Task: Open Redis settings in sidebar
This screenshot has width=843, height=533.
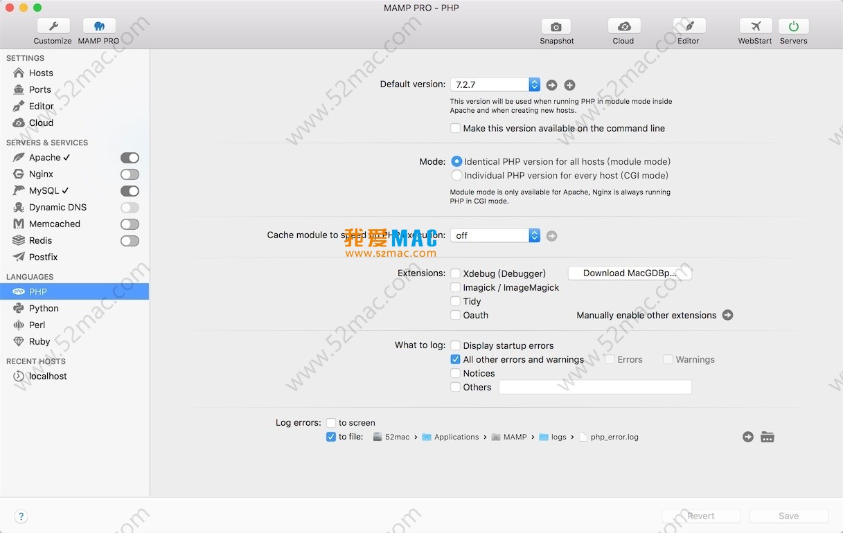Action: [x=40, y=240]
